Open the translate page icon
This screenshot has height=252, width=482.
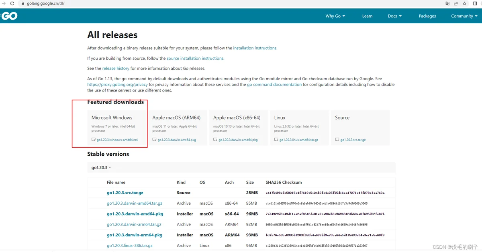447,3
